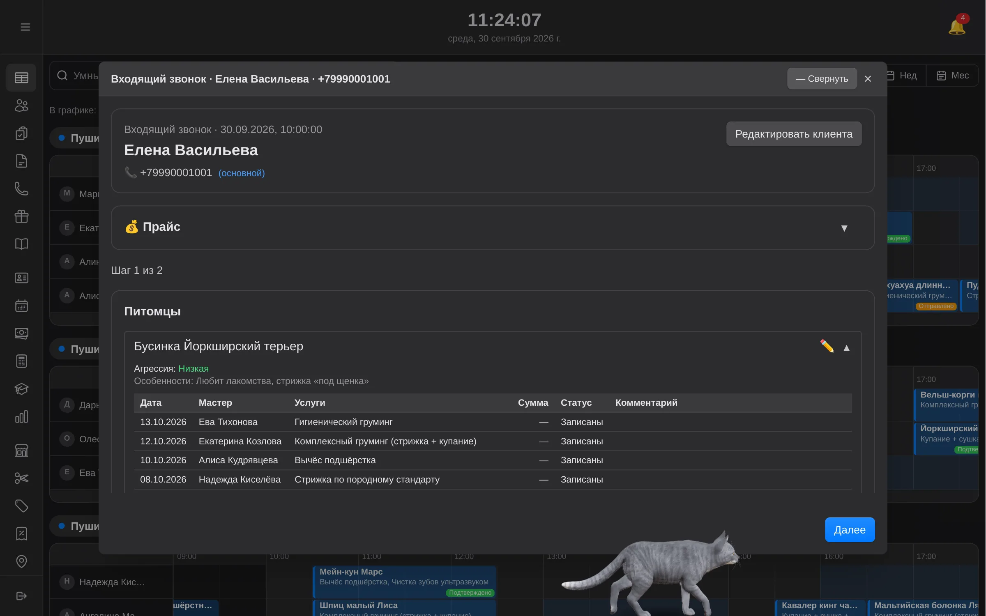Viewport: 986px width, 616px height.
Task: Open the ID card icon in sidebar
Action: tap(21, 278)
